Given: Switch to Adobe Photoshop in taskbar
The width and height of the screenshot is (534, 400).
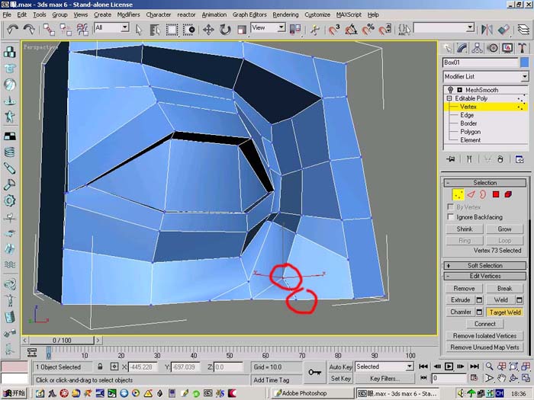Looking at the screenshot, I should click(312, 393).
